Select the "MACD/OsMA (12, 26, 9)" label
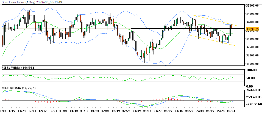Screen dimensions: 262x118 click(x=18, y=88)
